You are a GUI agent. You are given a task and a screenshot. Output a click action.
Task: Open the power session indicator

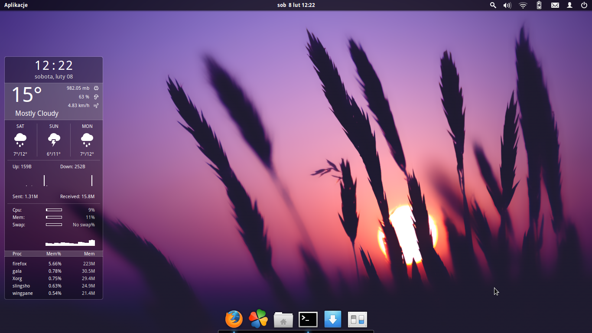pyautogui.click(x=584, y=5)
